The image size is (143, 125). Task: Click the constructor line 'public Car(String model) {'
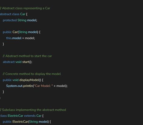21,32
